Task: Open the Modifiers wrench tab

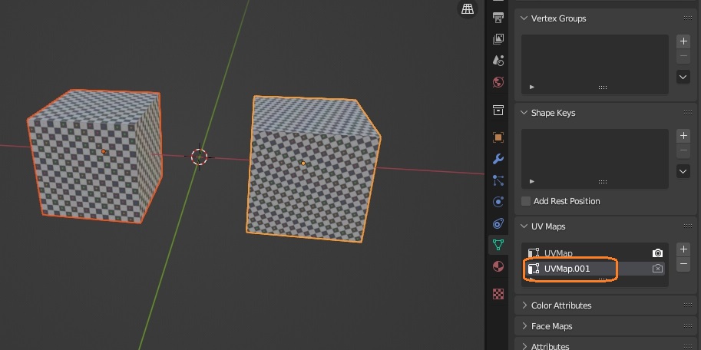Action: pos(498,159)
